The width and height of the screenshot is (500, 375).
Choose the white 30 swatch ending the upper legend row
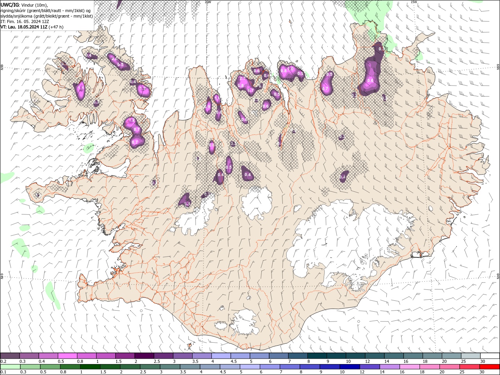490,356
